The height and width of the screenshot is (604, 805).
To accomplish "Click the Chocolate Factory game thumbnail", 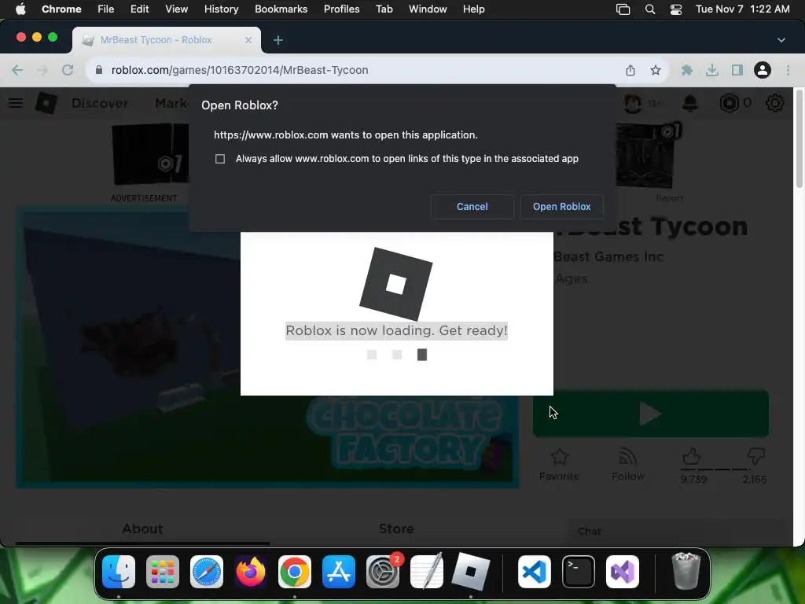I will click(x=267, y=347).
